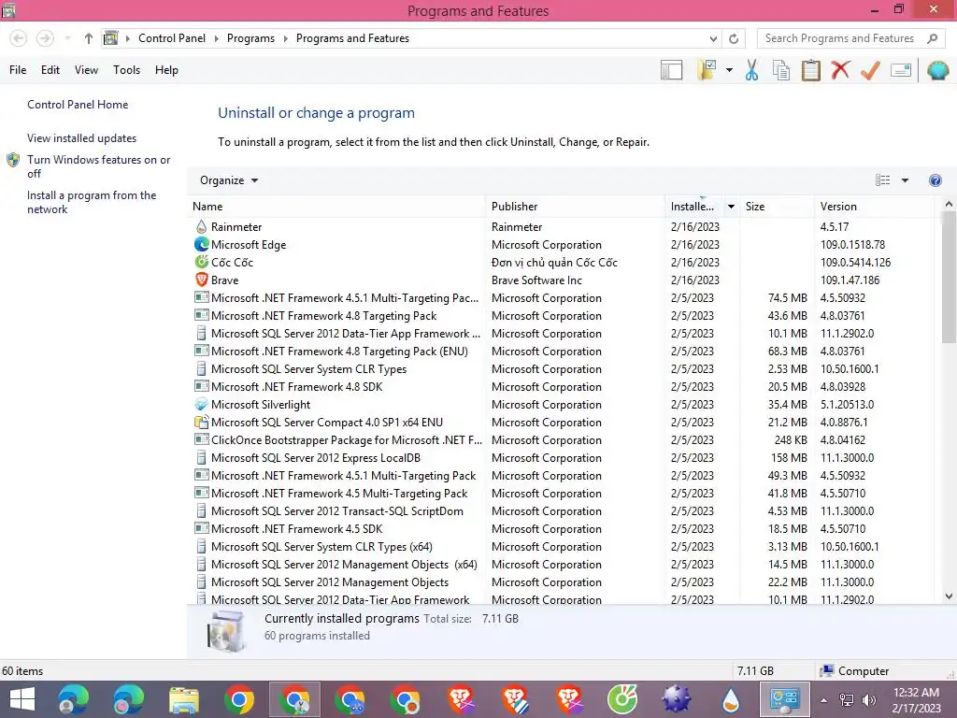Open the Tools menu
957x718 pixels.
click(126, 70)
